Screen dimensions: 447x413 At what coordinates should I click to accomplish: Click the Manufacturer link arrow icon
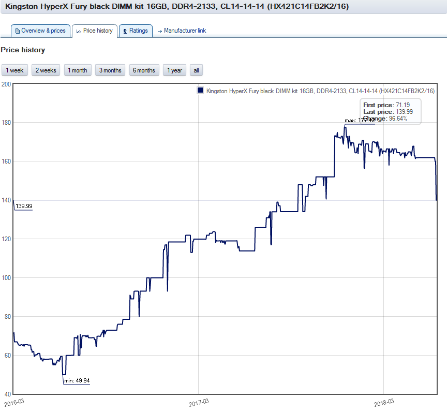point(160,31)
